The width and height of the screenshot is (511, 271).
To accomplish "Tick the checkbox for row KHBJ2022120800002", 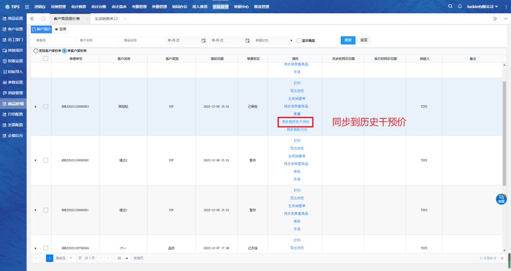I will click(45, 160).
